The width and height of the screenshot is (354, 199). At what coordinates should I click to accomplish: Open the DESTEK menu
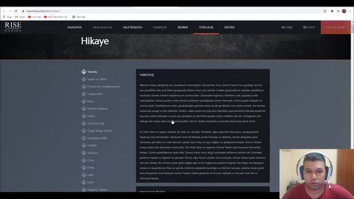point(229,27)
